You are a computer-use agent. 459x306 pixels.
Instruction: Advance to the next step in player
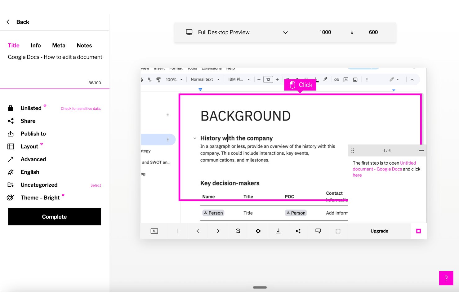[x=218, y=231]
